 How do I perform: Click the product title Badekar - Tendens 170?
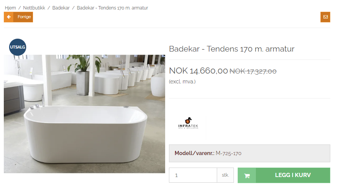coord(232,49)
